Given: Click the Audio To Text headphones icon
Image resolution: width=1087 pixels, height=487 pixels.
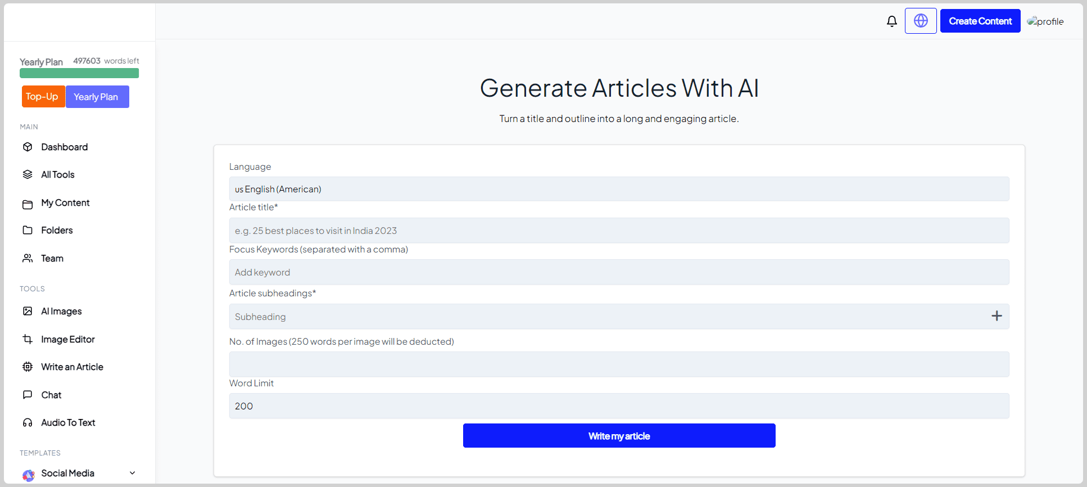Looking at the screenshot, I should click(x=28, y=422).
